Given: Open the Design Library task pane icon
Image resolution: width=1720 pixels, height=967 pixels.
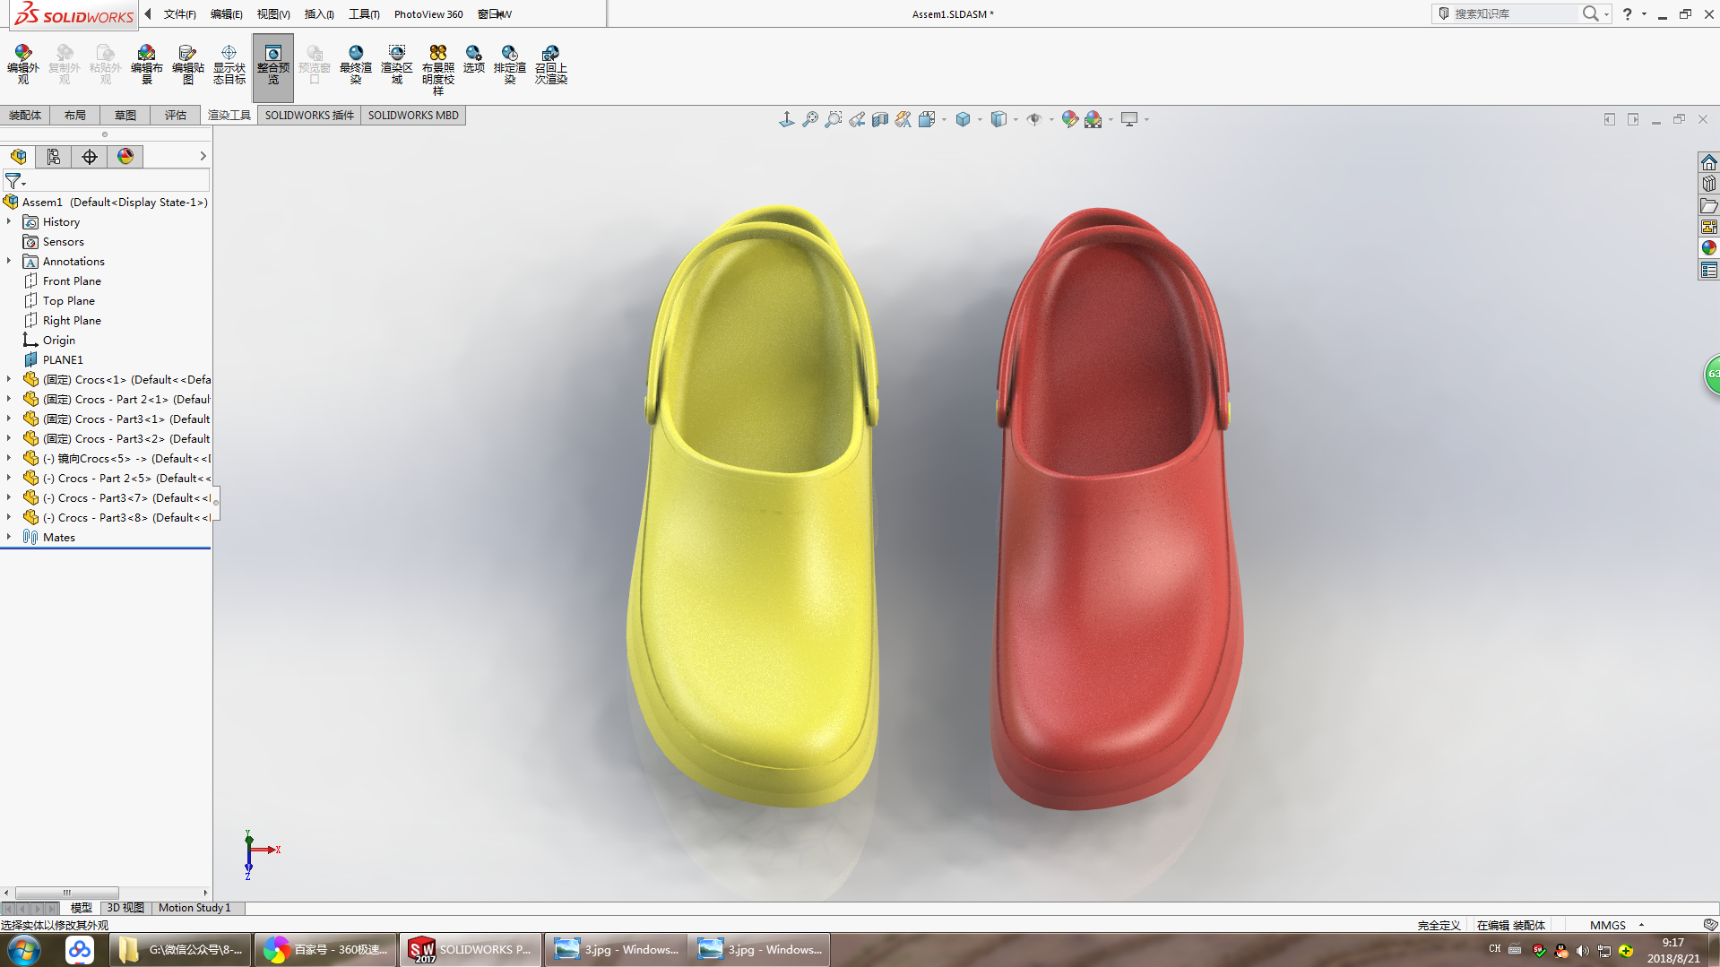Looking at the screenshot, I should pos(1709,184).
